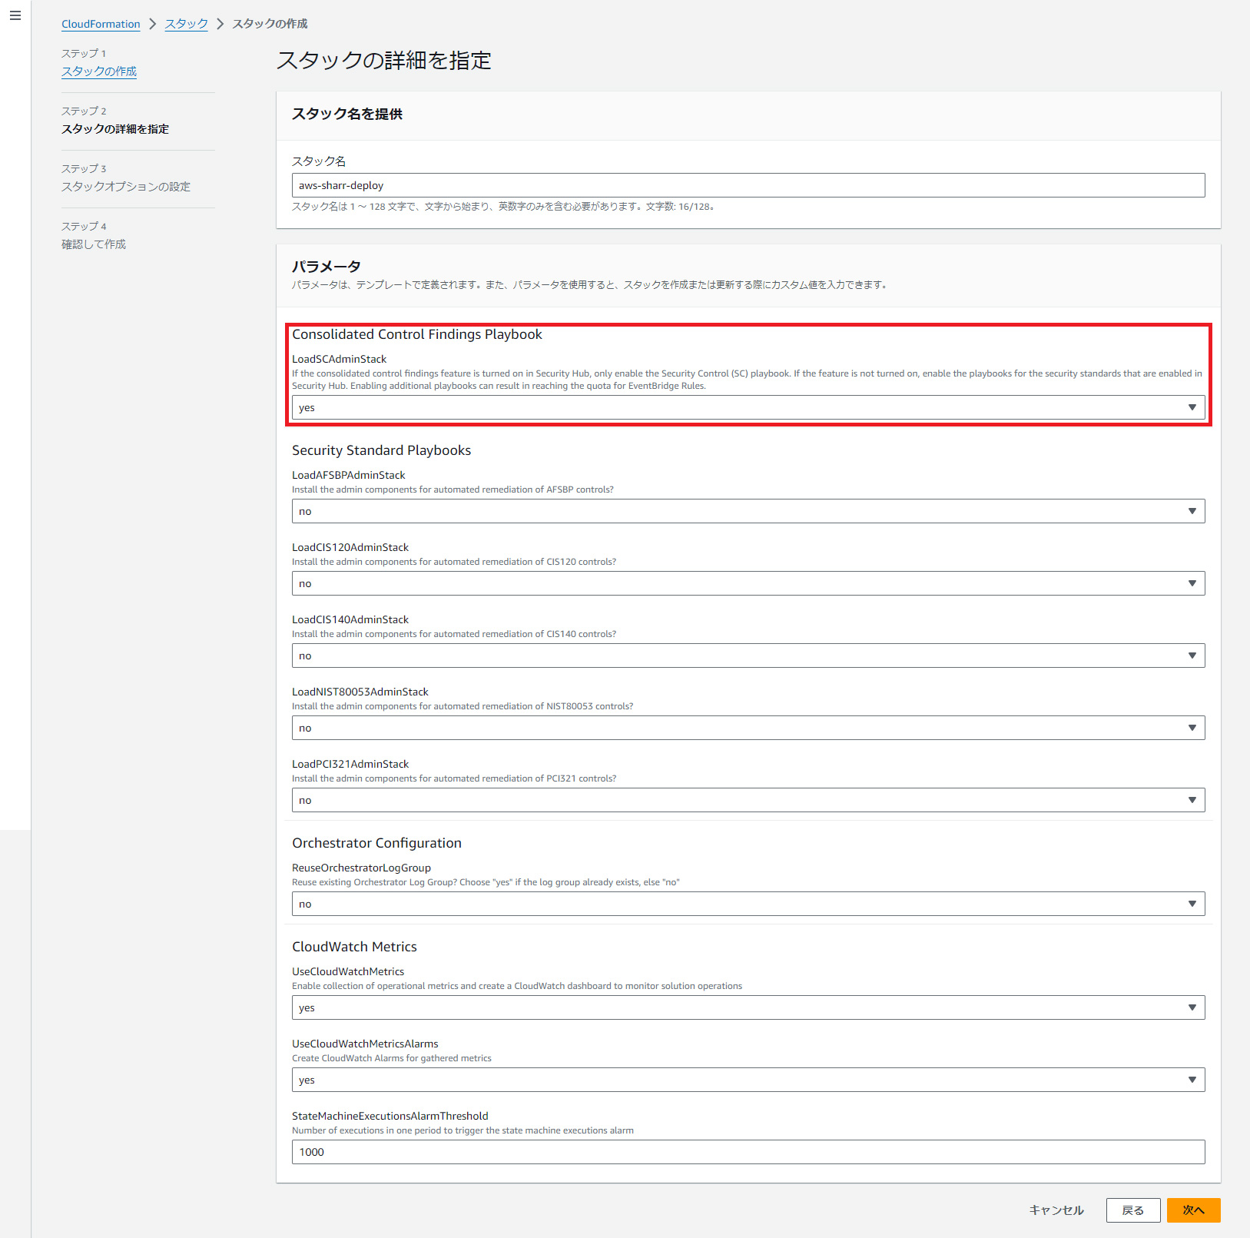Viewport: 1250px width, 1238px height.
Task: Open the hamburger navigation menu
Action: point(15,15)
